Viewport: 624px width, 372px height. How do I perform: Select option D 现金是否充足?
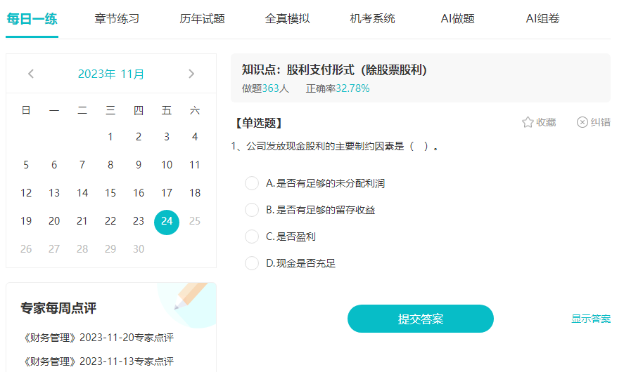[252, 263]
